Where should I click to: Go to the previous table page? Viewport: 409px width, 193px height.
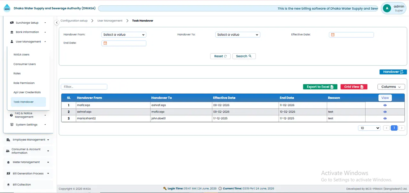(386, 128)
